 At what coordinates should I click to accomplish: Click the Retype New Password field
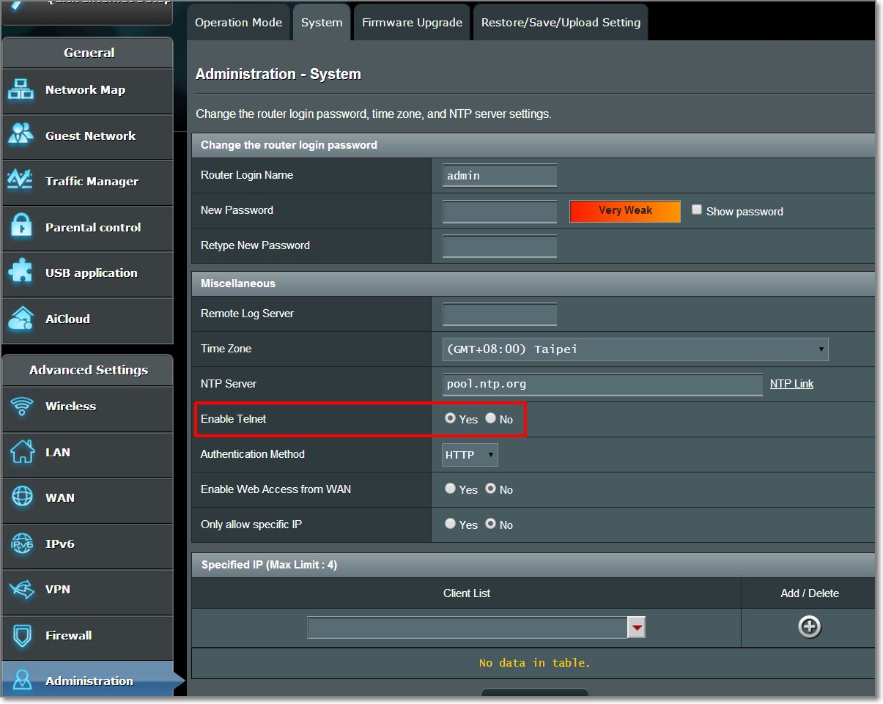[500, 246]
